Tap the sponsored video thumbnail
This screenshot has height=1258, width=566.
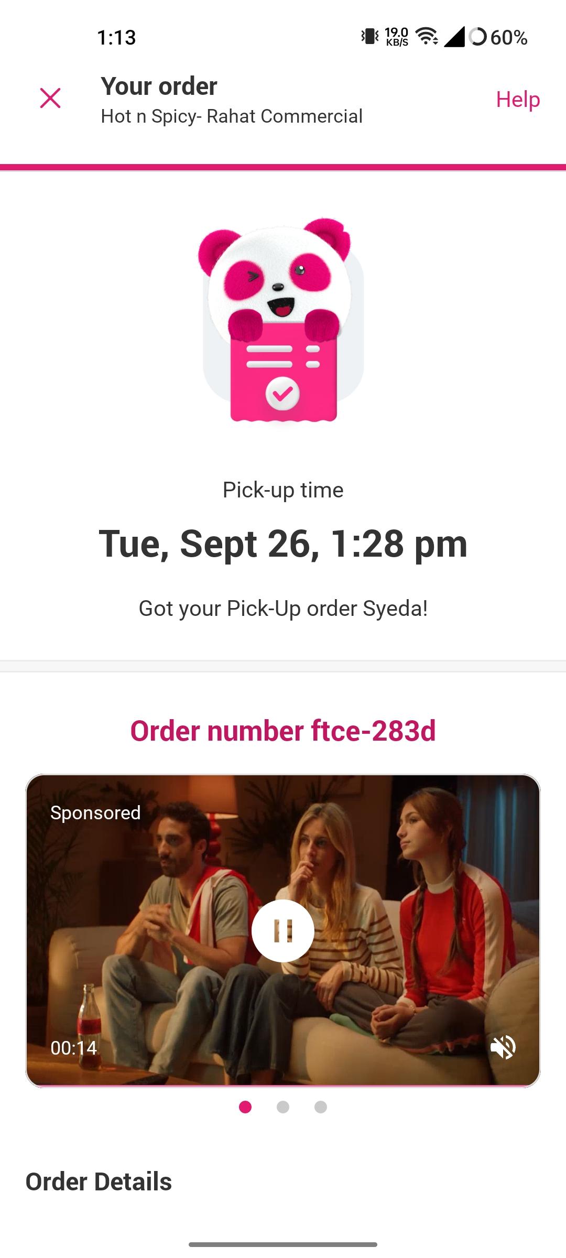point(283,931)
